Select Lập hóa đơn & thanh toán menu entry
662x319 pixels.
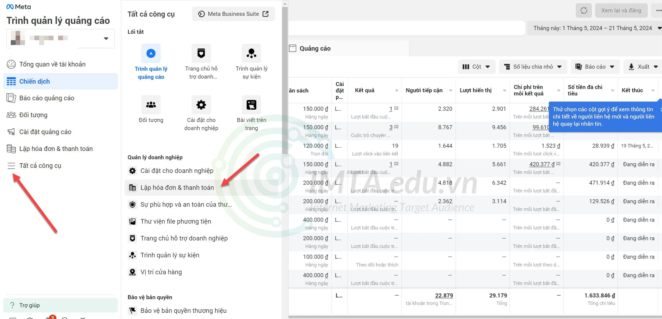pyautogui.click(x=177, y=187)
